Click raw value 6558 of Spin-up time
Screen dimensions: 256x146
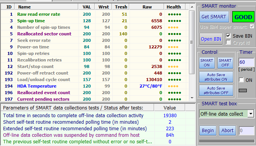[x=157, y=21]
